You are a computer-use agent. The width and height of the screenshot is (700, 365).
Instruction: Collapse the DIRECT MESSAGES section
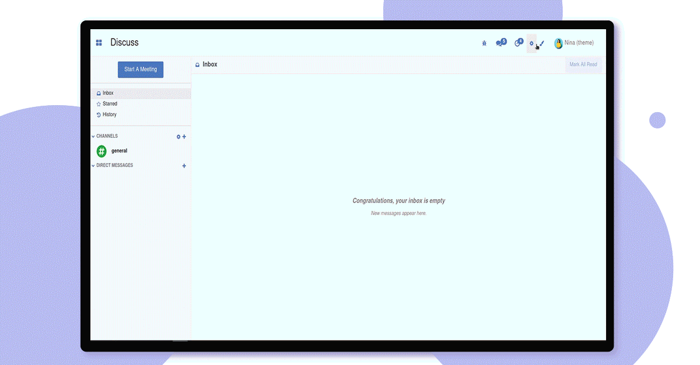(112, 165)
